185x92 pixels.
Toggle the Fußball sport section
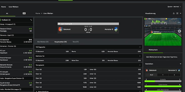pos(16,20)
